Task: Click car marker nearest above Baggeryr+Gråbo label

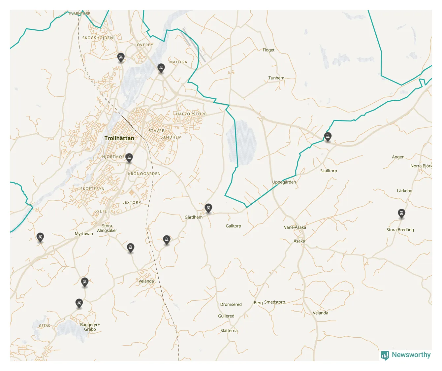Action: (79, 303)
